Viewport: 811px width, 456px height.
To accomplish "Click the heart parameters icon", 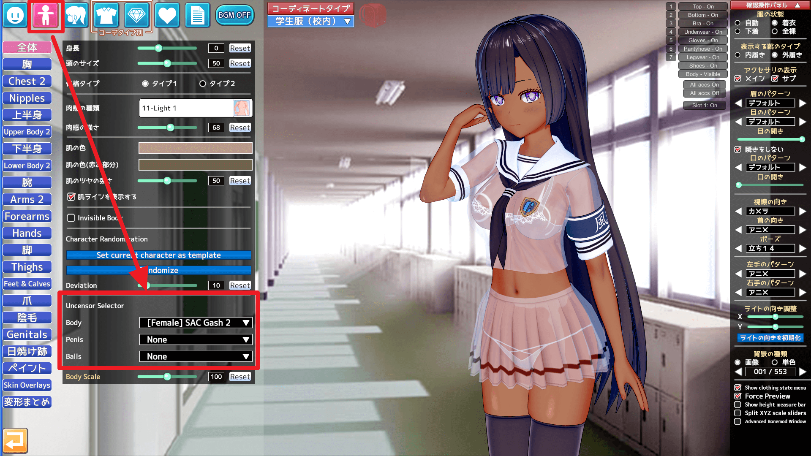I will tap(167, 16).
